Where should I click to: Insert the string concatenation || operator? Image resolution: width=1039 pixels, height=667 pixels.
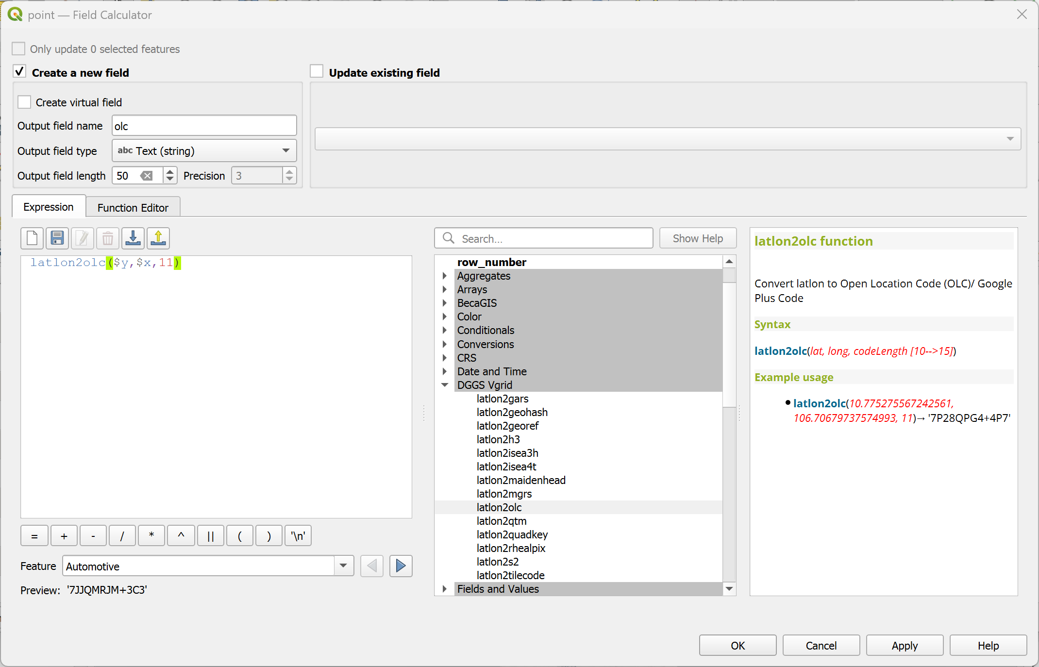point(210,536)
